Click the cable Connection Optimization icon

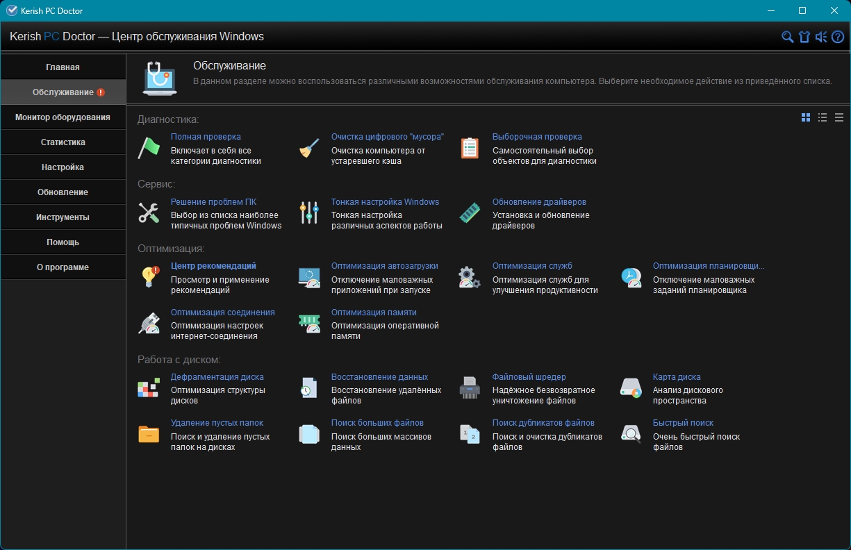point(149,324)
